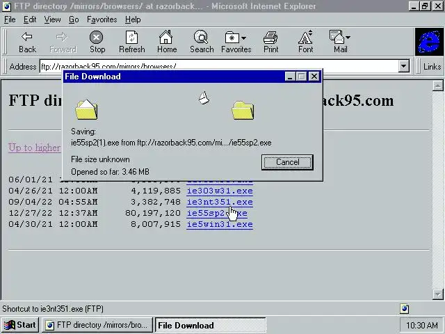
Task: Click the 12/27/22 12:37AM date entry
Action: pyautogui.click(x=53, y=213)
